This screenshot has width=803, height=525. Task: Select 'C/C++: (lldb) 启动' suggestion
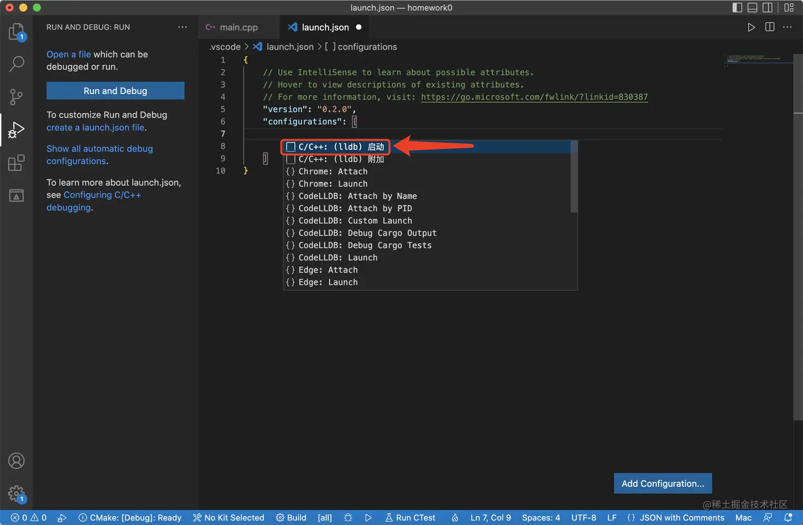coord(430,147)
